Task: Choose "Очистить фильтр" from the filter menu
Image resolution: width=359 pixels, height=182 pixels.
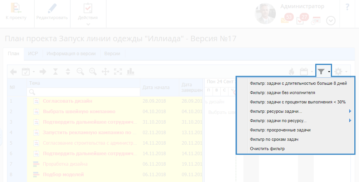Action: 267,149
